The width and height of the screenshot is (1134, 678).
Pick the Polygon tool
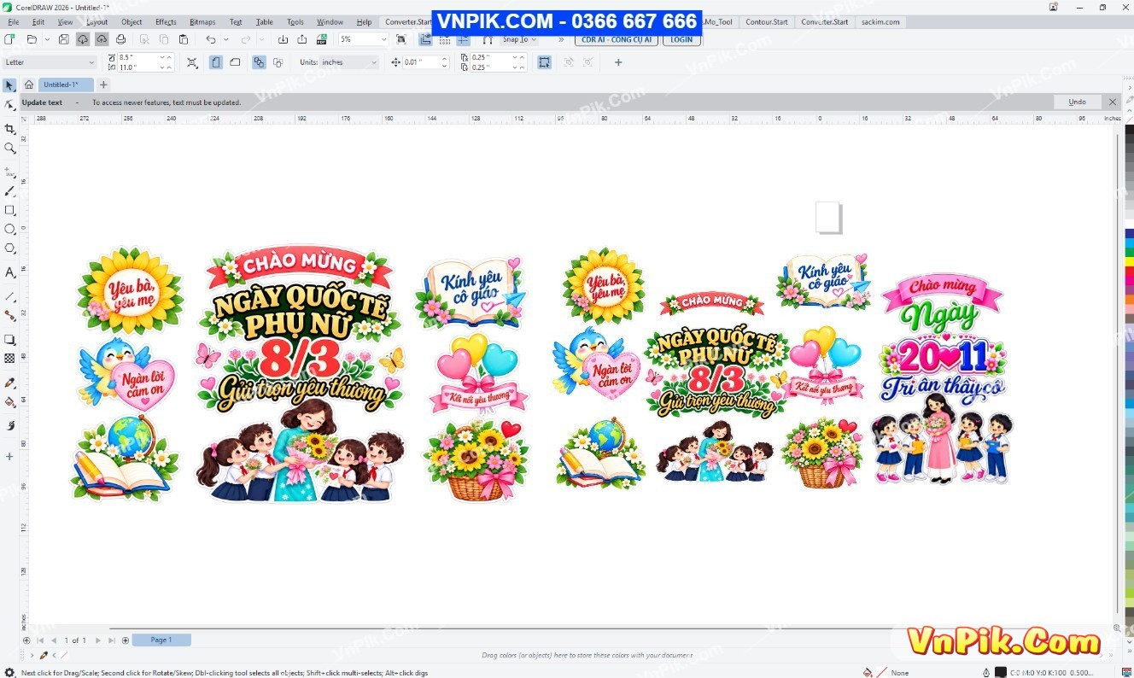click(9, 248)
